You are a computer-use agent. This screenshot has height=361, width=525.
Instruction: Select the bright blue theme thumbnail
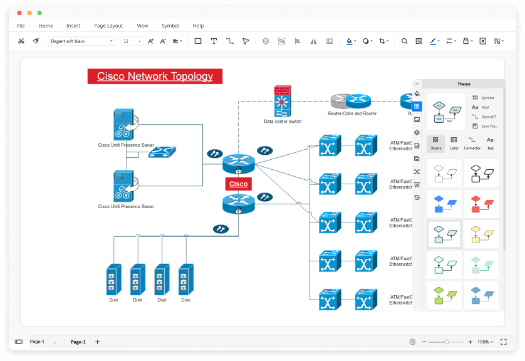click(444, 204)
